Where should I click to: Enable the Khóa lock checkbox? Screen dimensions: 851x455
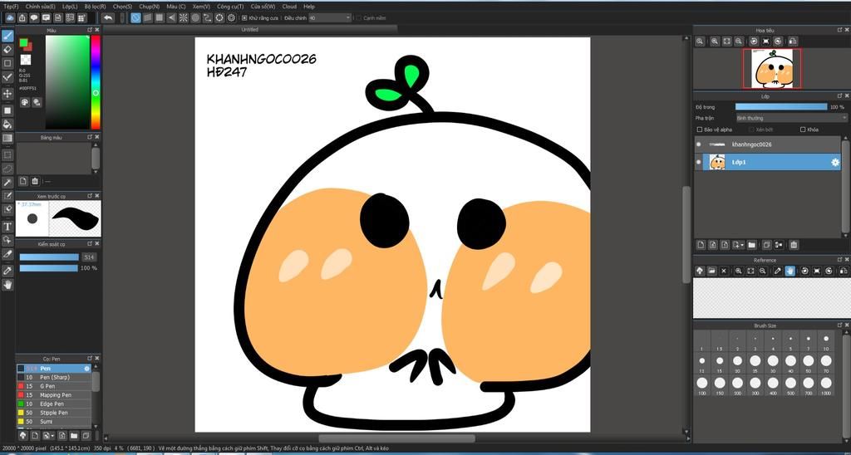[803, 130]
